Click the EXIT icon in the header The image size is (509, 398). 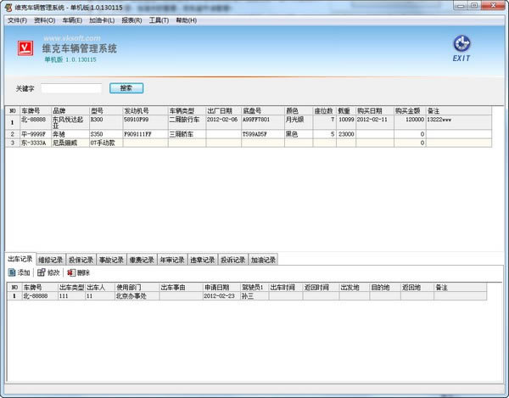point(461,45)
